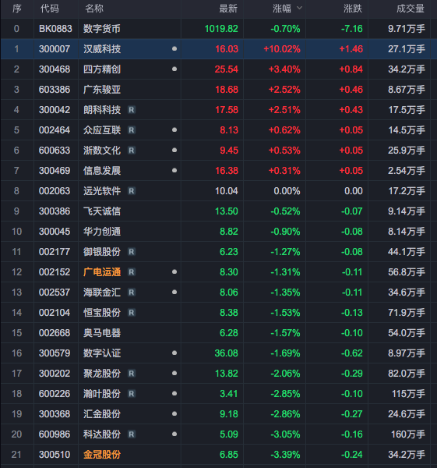The width and height of the screenshot is (437, 468).
Task: Click the R badge next to 广电运通
Action: [x=132, y=272]
